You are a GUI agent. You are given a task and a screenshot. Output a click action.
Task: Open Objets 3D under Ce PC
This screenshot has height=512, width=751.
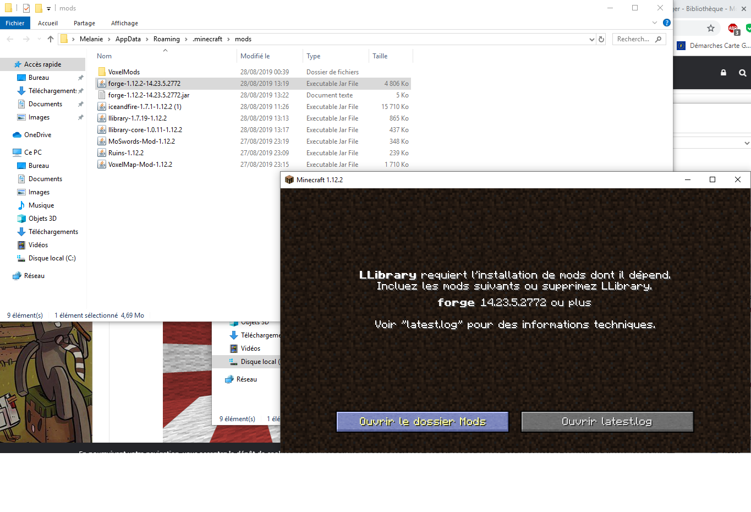42,219
